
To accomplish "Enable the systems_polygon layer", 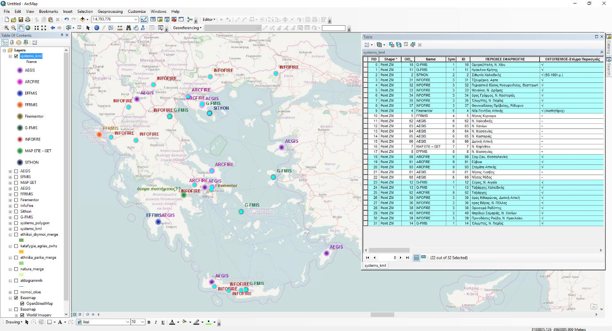I will click(16, 223).
